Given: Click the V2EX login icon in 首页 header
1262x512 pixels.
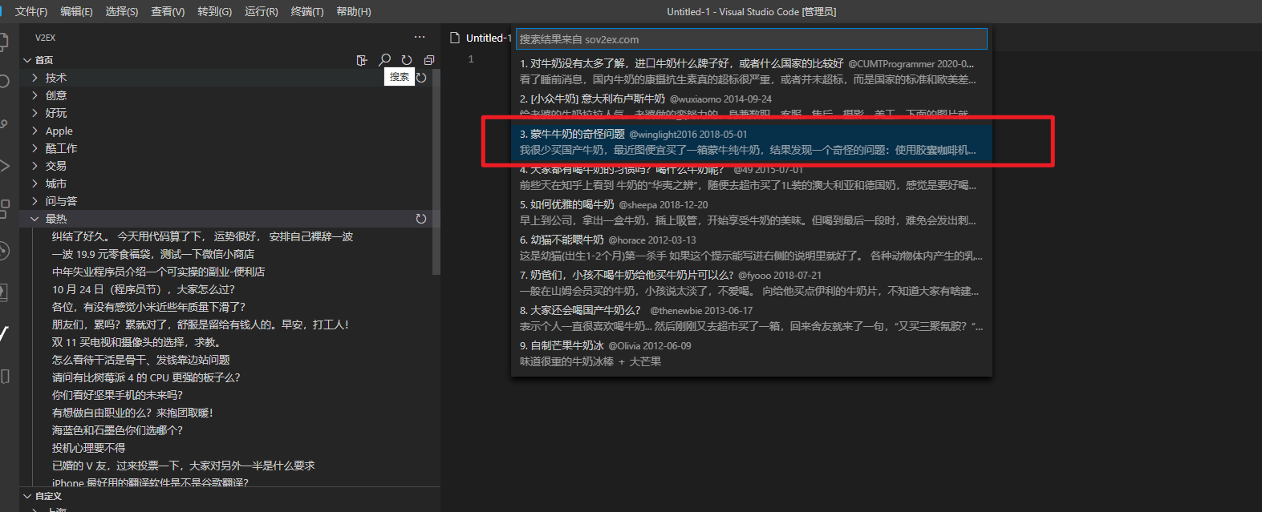Looking at the screenshot, I should (362, 60).
